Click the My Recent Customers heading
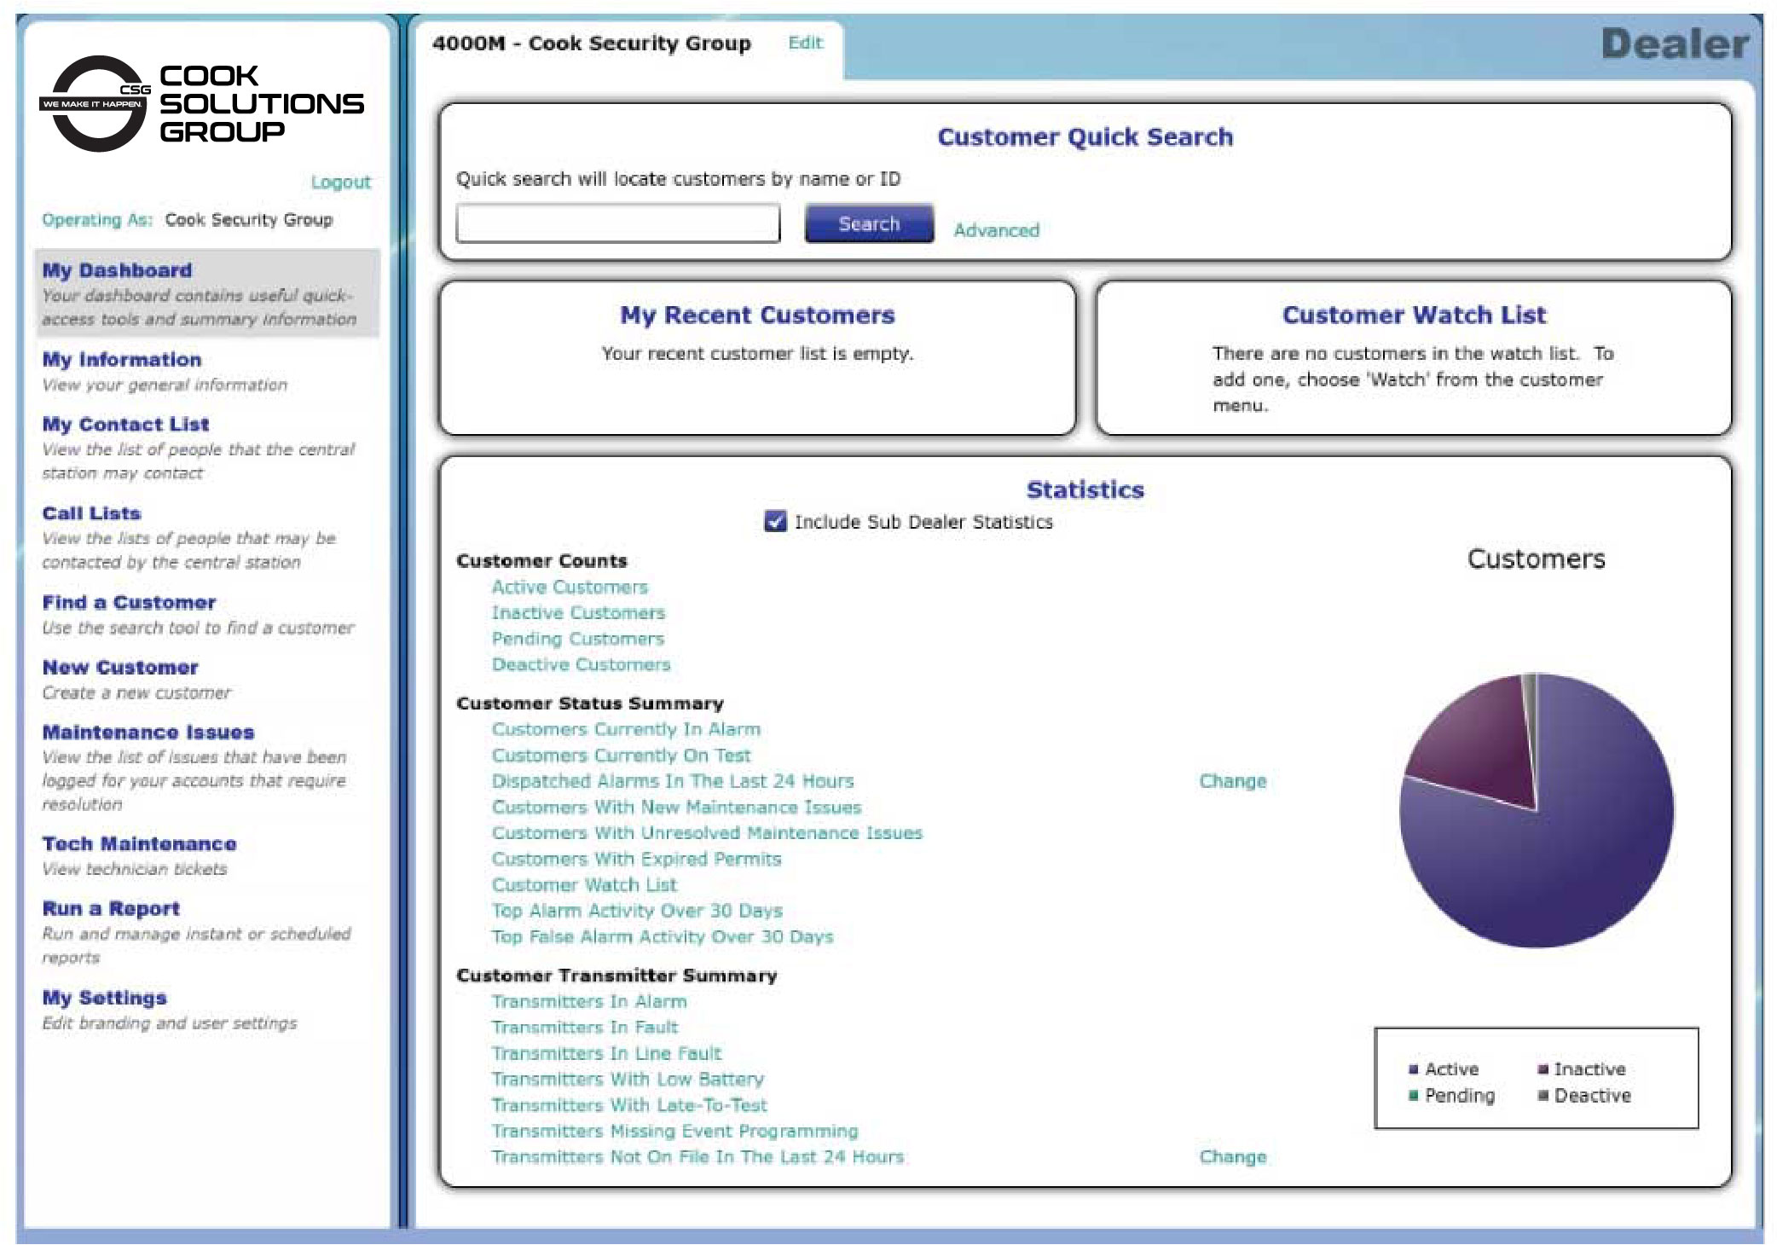Screen dimensions: 1777x1245 [757, 315]
